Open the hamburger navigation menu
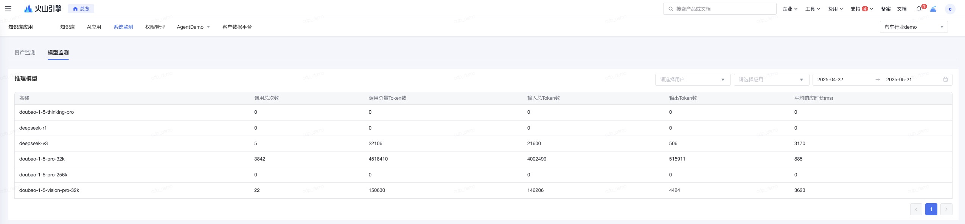The image size is (965, 224). (8, 9)
